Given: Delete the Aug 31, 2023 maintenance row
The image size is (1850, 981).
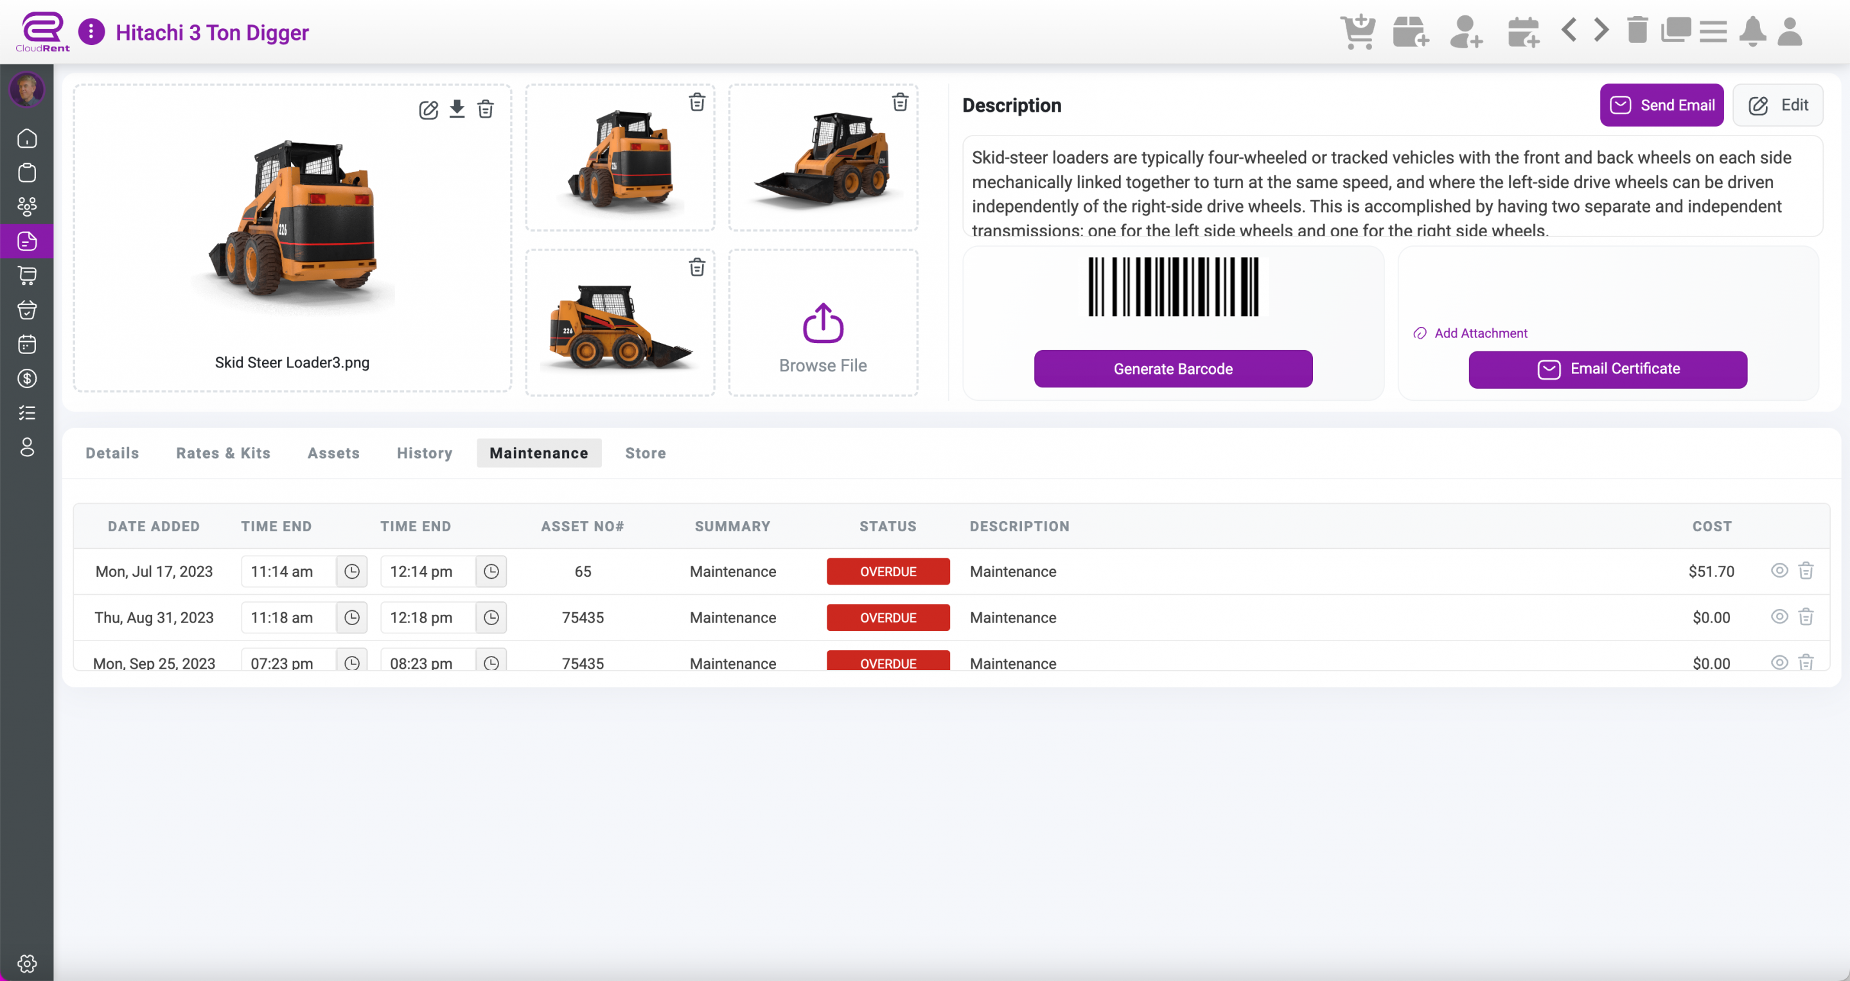Looking at the screenshot, I should [1806, 617].
